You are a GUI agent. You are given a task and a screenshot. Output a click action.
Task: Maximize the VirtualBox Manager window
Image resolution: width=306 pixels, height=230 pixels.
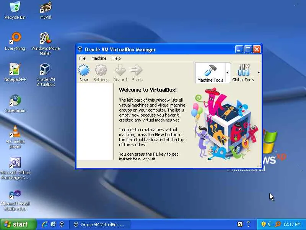[x=248, y=49]
